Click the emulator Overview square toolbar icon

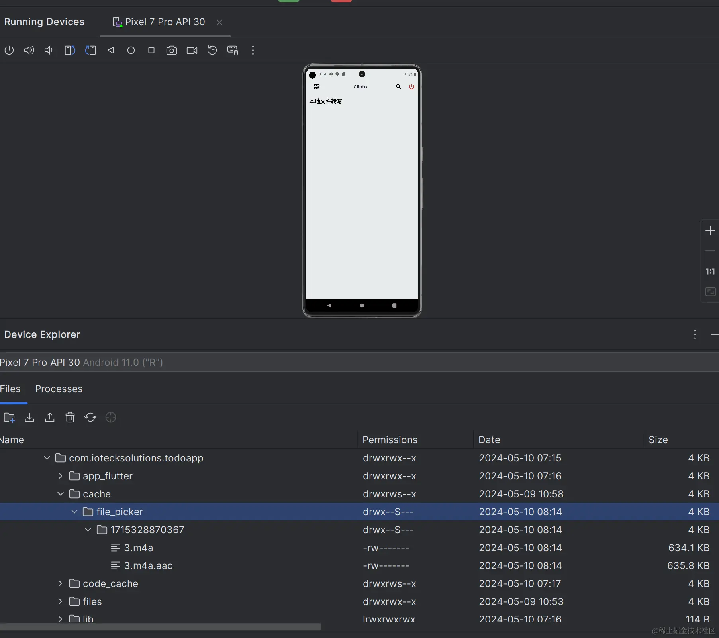[151, 50]
